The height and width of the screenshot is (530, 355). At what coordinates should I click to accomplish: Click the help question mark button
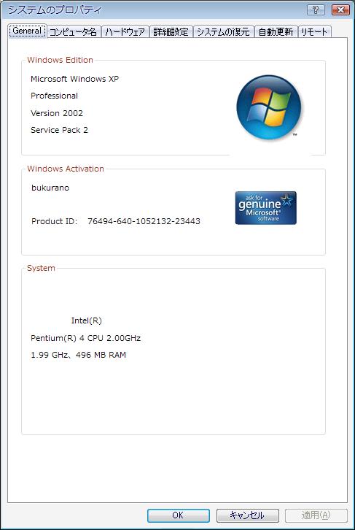click(x=316, y=9)
